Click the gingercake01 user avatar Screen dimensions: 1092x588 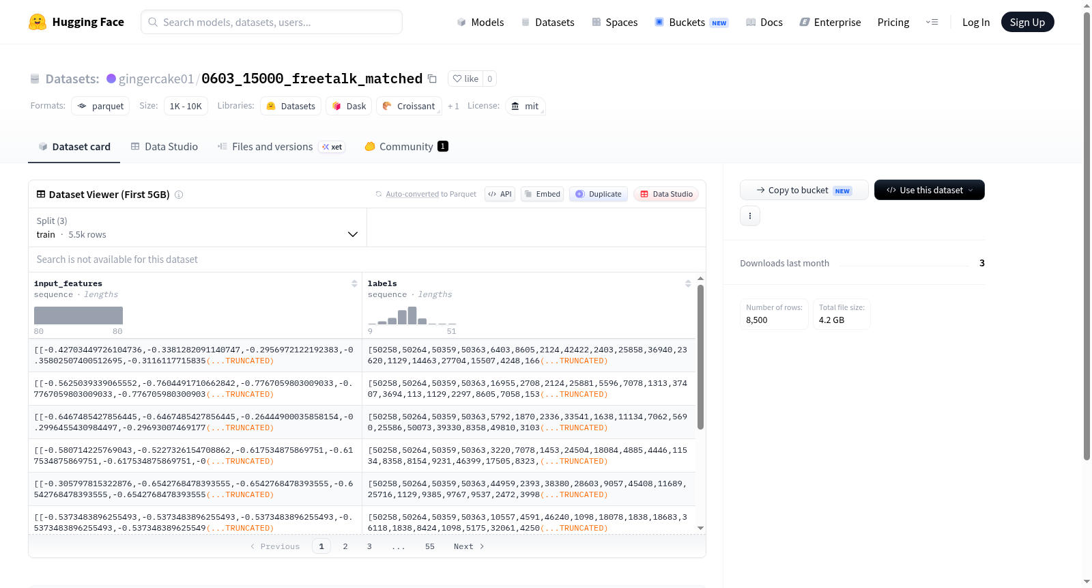(x=111, y=79)
